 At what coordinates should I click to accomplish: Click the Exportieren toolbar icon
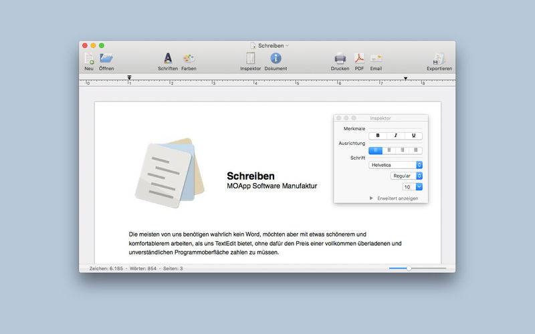[439, 59]
